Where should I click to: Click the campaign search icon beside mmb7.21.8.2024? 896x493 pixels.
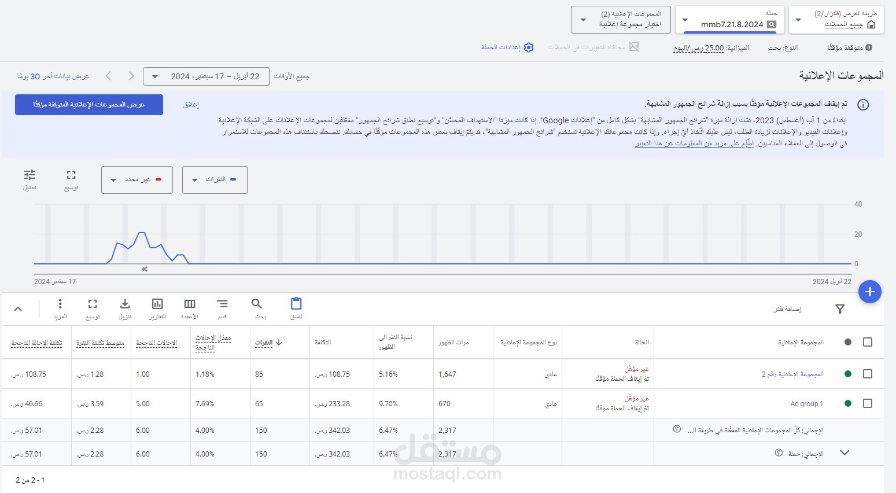tap(772, 24)
